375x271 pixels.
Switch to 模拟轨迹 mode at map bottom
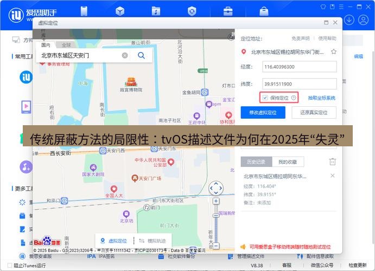pos(152,241)
